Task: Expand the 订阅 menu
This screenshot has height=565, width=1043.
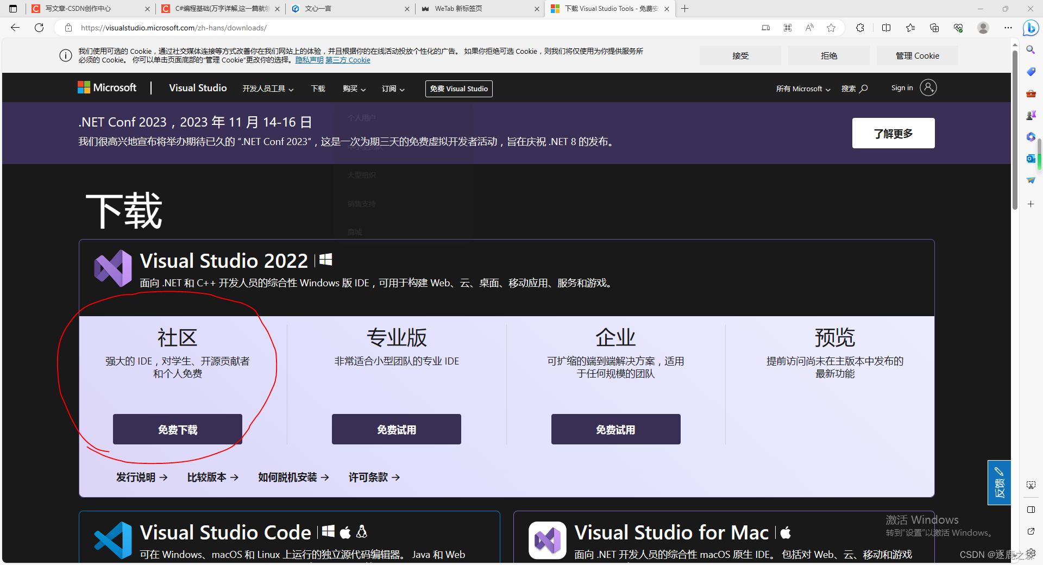Action: click(x=393, y=89)
